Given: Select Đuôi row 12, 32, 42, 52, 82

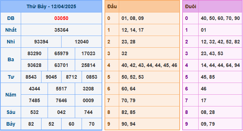Looking at the screenshot, I should [x=220, y=42].
